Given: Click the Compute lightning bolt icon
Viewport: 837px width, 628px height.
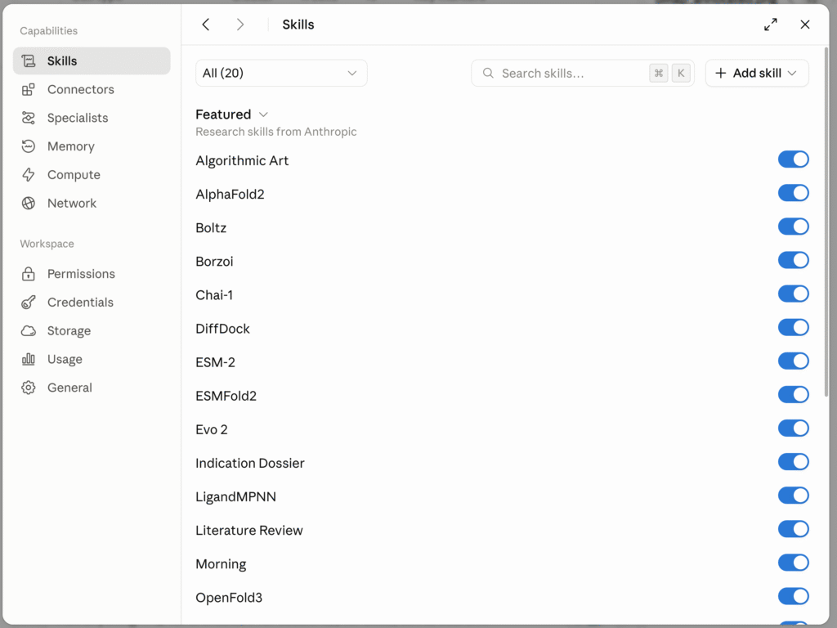Looking at the screenshot, I should click(29, 175).
